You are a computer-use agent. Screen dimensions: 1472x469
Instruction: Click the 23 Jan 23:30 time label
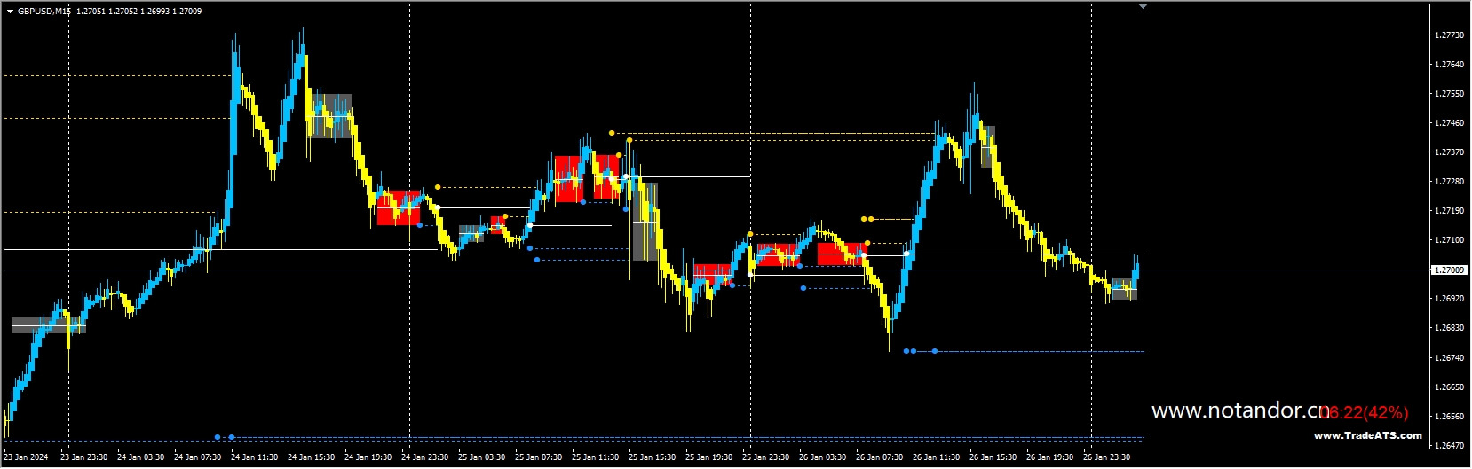click(x=83, y=458)
